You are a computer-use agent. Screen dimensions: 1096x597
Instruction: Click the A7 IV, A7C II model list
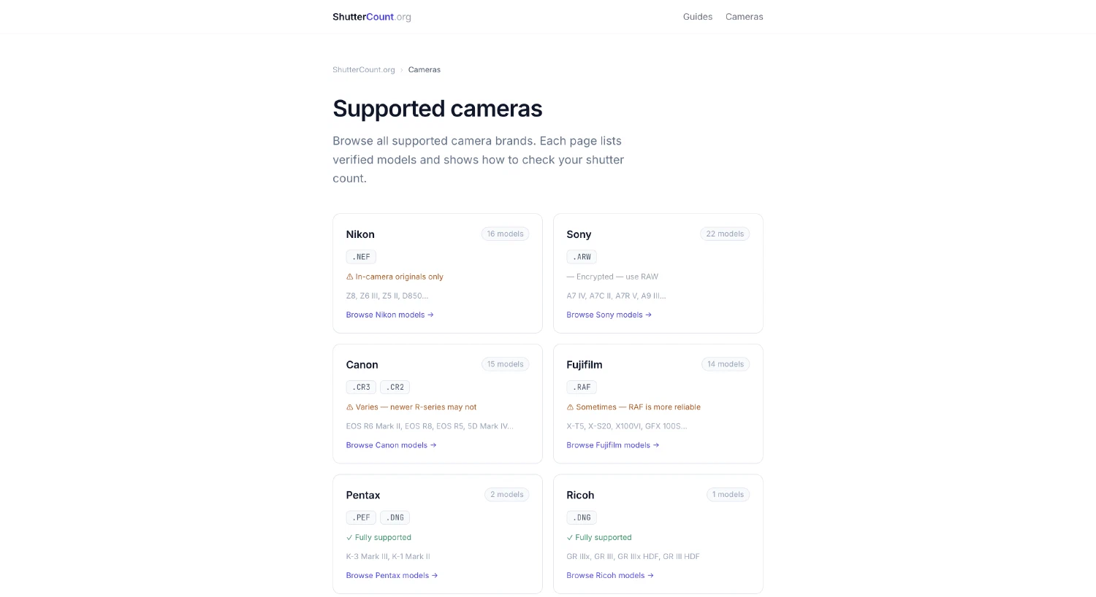point(616,296)
